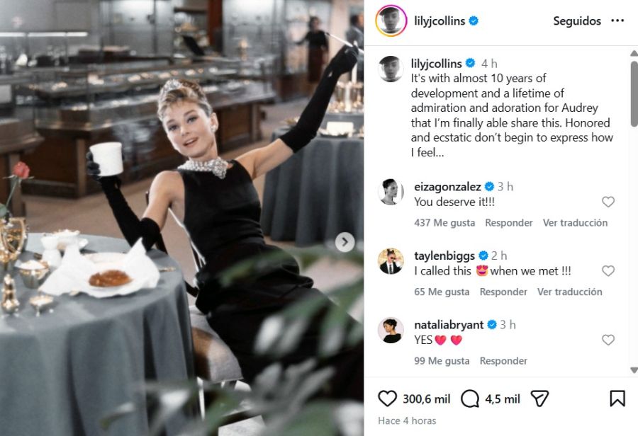
Task: Select the verified badge next to lilyjcollins
Action: pos(470,21)
